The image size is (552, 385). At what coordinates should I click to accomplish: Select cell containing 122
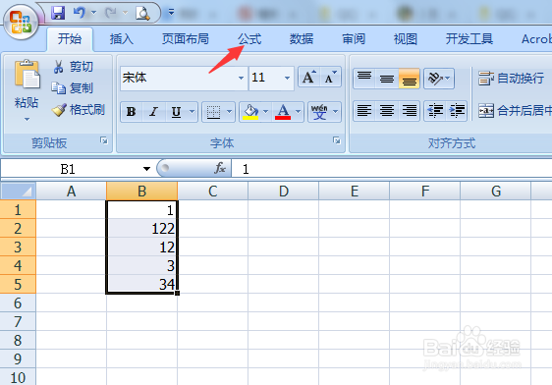coord(141,229)
